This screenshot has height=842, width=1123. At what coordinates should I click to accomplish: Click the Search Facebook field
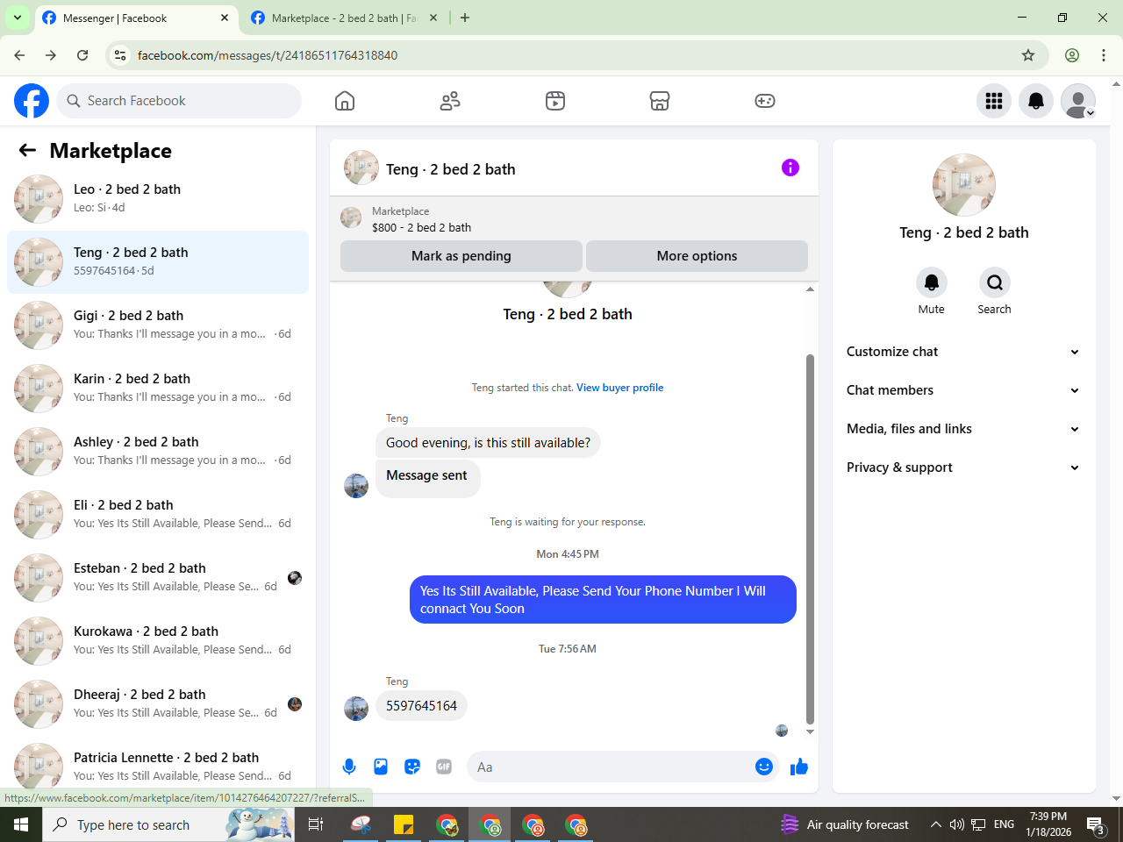click(179, 101)
